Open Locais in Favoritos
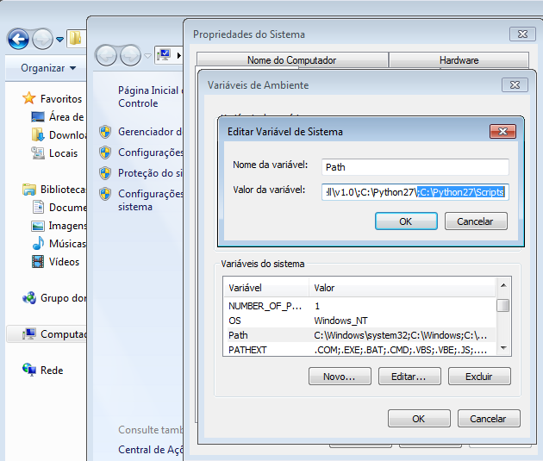The width and height of the screenshot is (543, 461). (x=54, y=153)
